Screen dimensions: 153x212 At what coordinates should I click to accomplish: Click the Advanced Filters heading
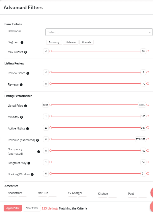point(23,8)
